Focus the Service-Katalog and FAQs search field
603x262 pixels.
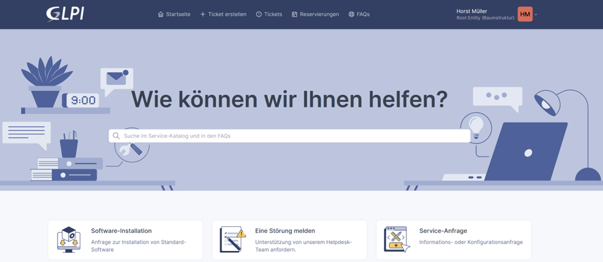point(291,136)
